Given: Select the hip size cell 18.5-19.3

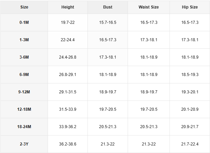Looking at the screenshot, I should click(190, 75).
